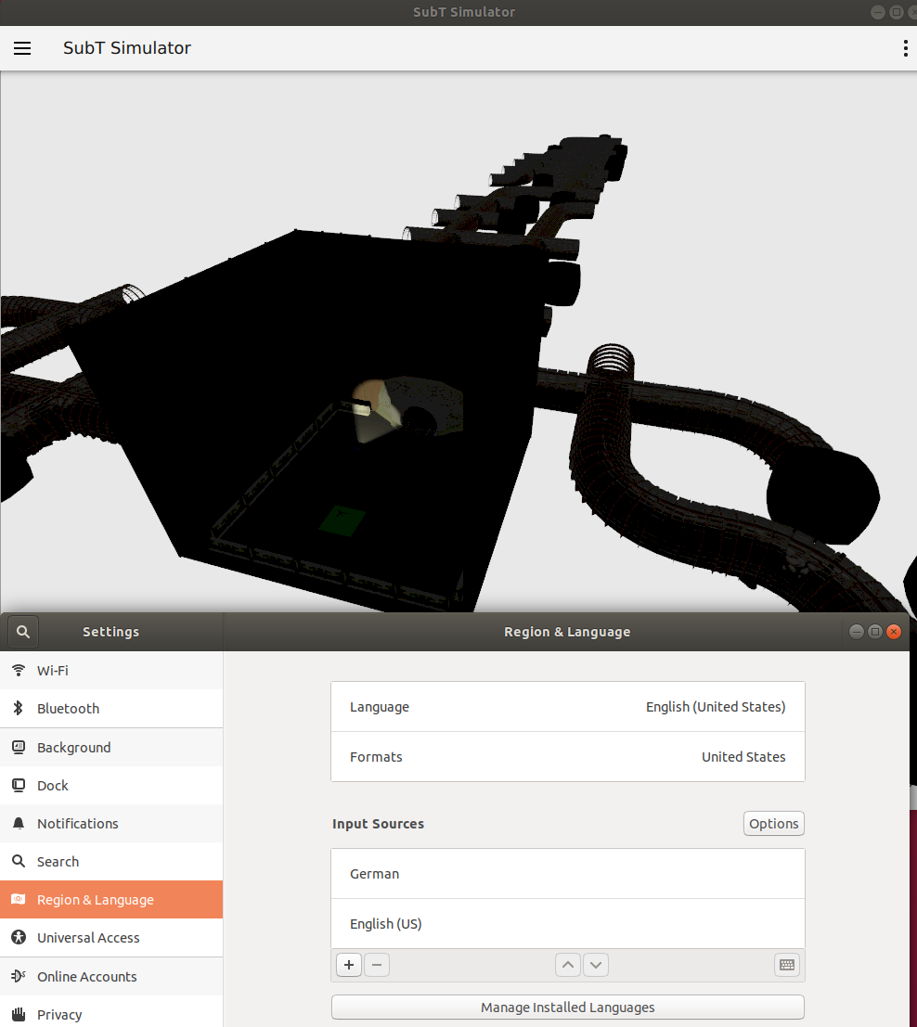917x1027 pixels.
Task: Select the Wi-Fi icon in the sidebar
Action: [19, 670]
